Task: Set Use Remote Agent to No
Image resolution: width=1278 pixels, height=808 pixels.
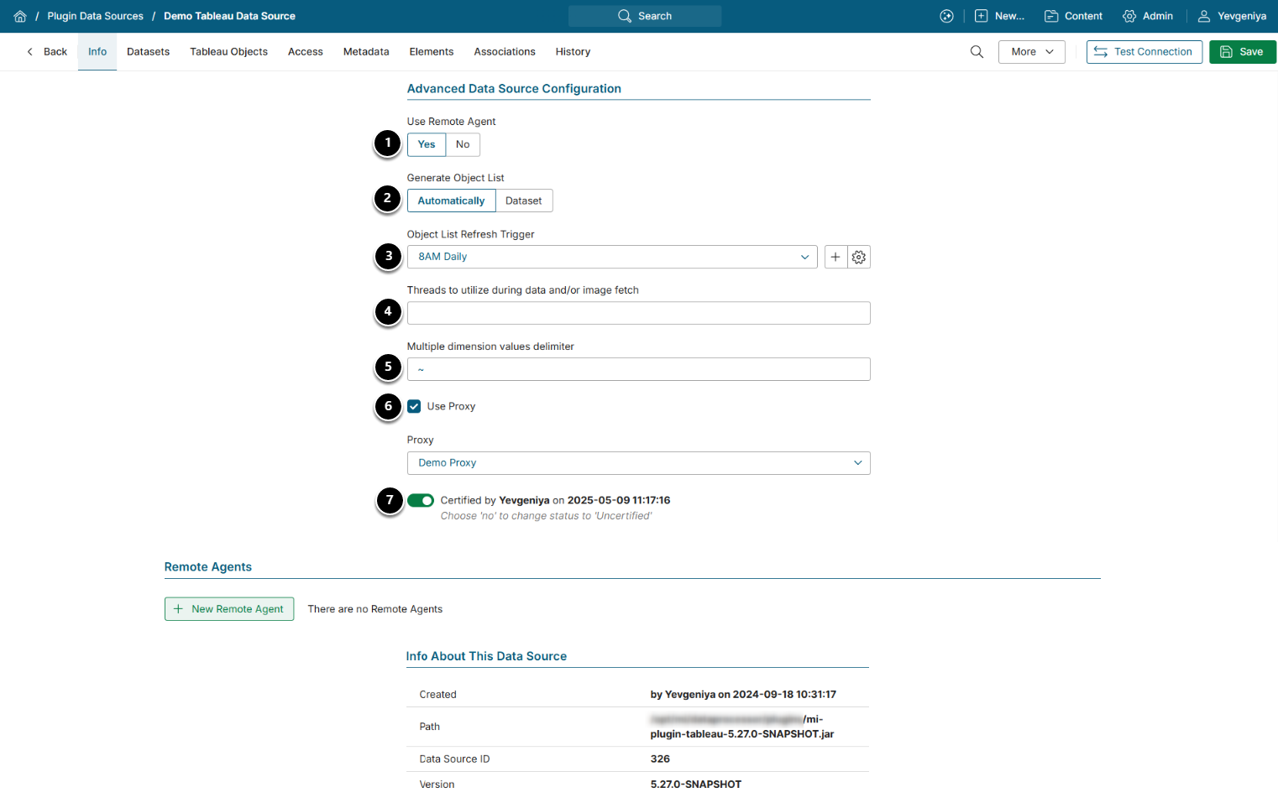Action: 463,145
